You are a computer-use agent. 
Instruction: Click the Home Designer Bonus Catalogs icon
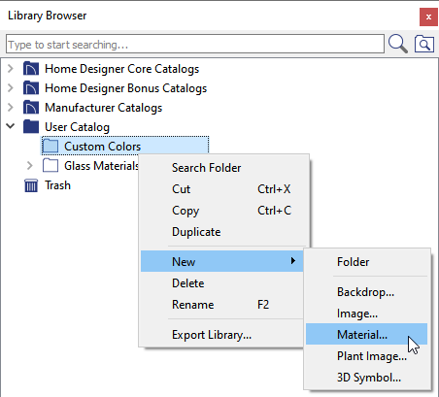31,88
